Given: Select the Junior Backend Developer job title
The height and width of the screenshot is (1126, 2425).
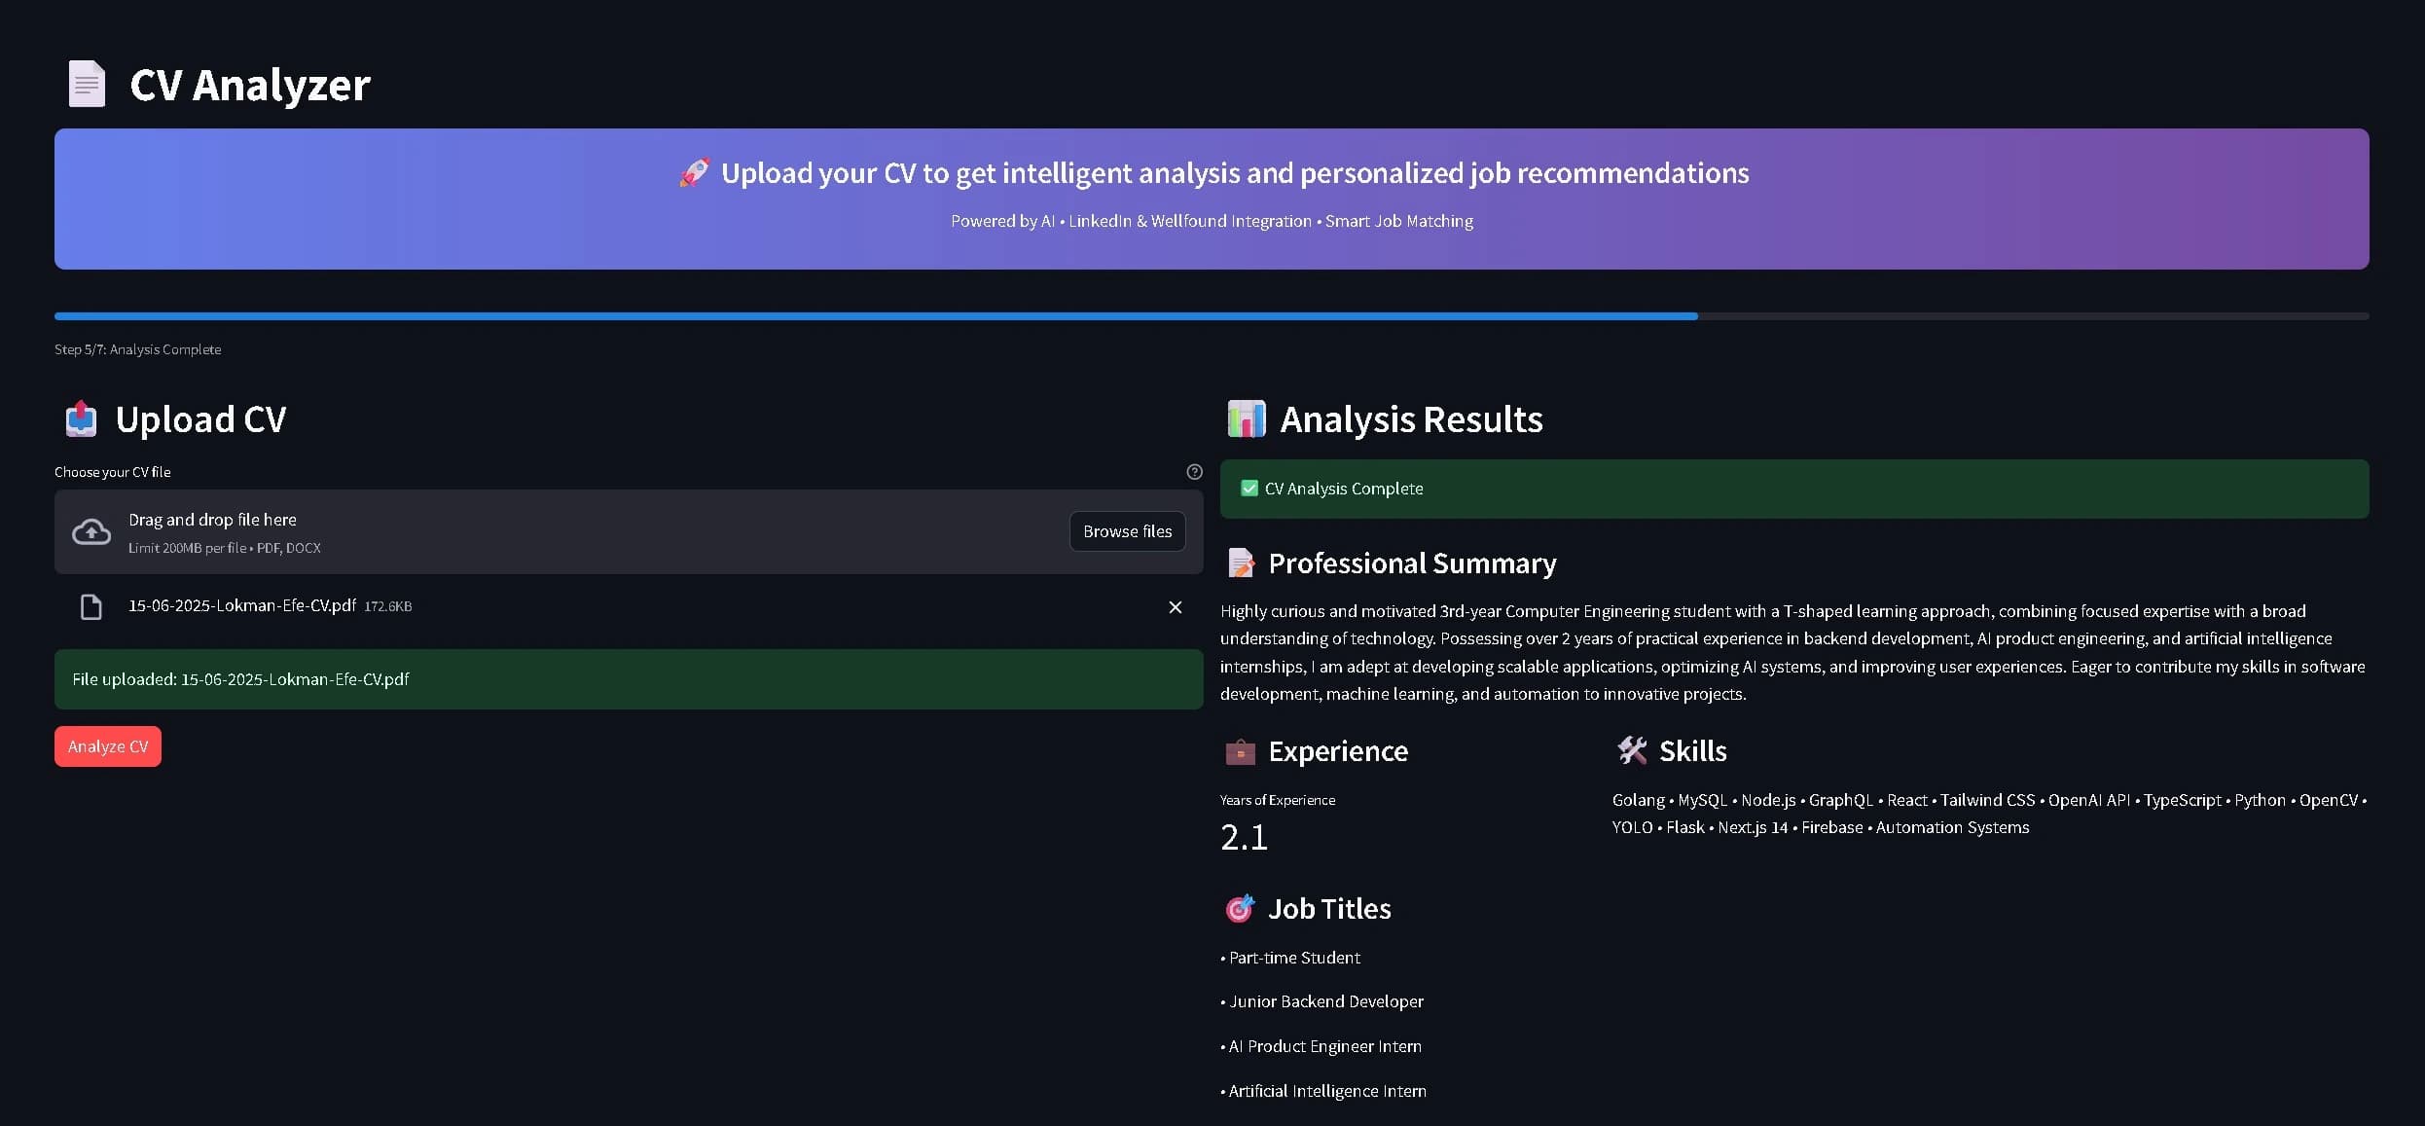Looking at the screenshot, I should pyautogui.click(x=1321, y=1001).
